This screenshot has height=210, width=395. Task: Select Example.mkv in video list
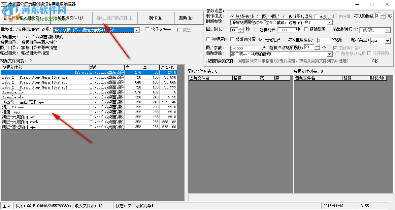89,97
